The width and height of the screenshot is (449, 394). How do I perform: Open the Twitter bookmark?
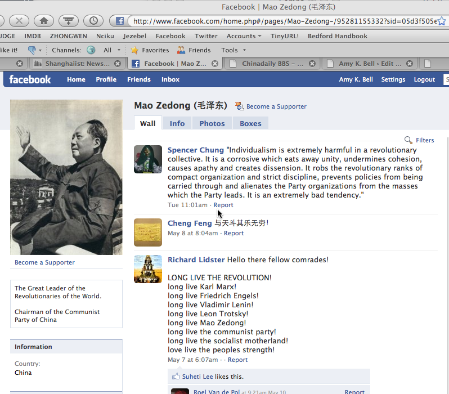click(x=206, y=36)
